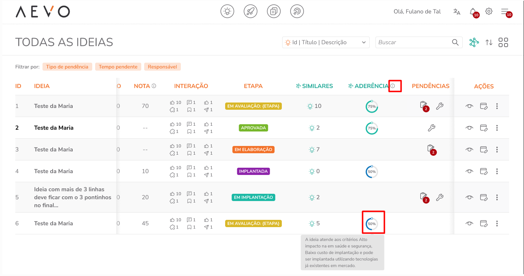Open notifications bell with 10 badge
Image resolution: width=524 pixels, height=276 pixels.
(x=474, y=12)
